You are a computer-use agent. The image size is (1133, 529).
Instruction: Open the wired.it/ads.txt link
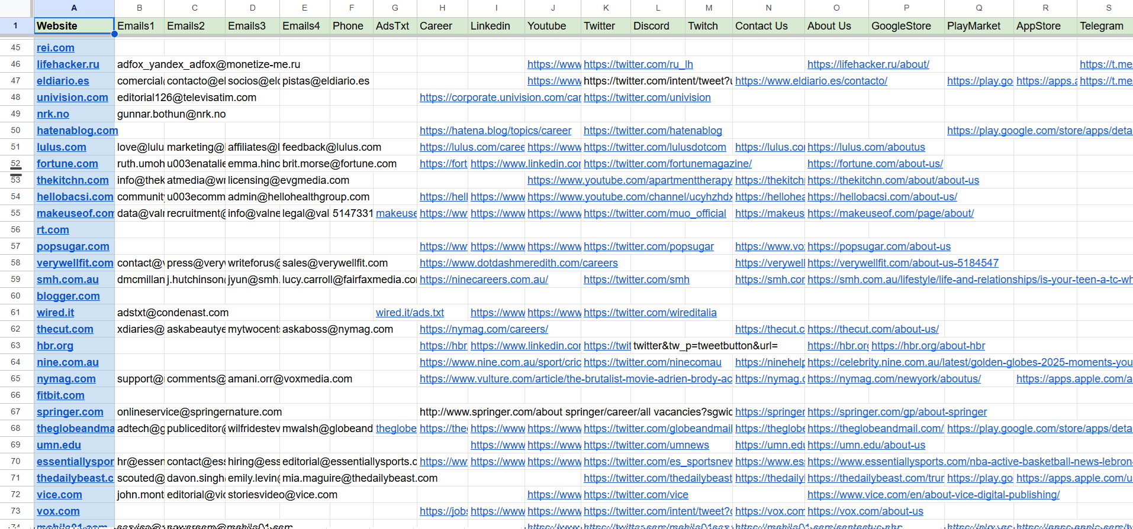click(x=409, y=313)
